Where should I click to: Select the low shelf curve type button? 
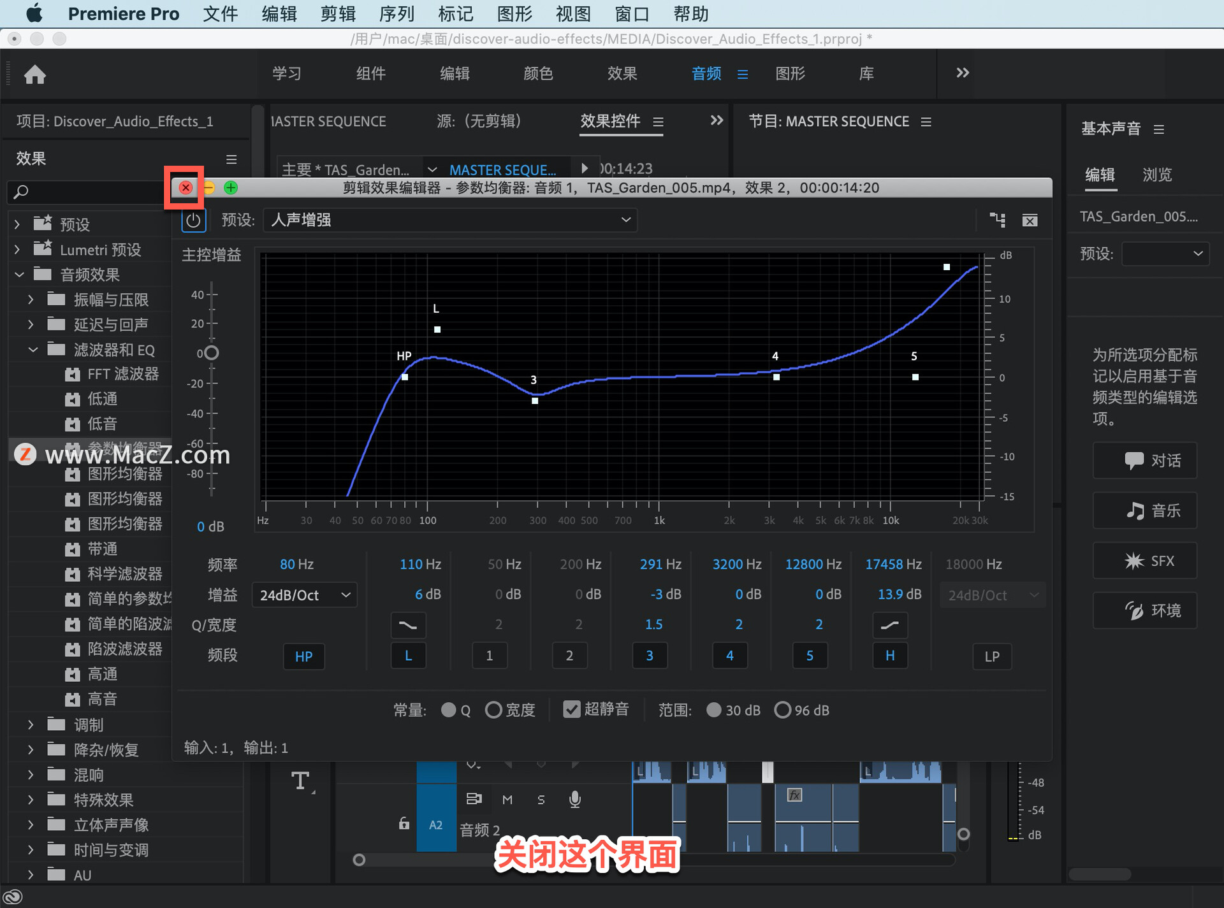[x=408, y=625]
